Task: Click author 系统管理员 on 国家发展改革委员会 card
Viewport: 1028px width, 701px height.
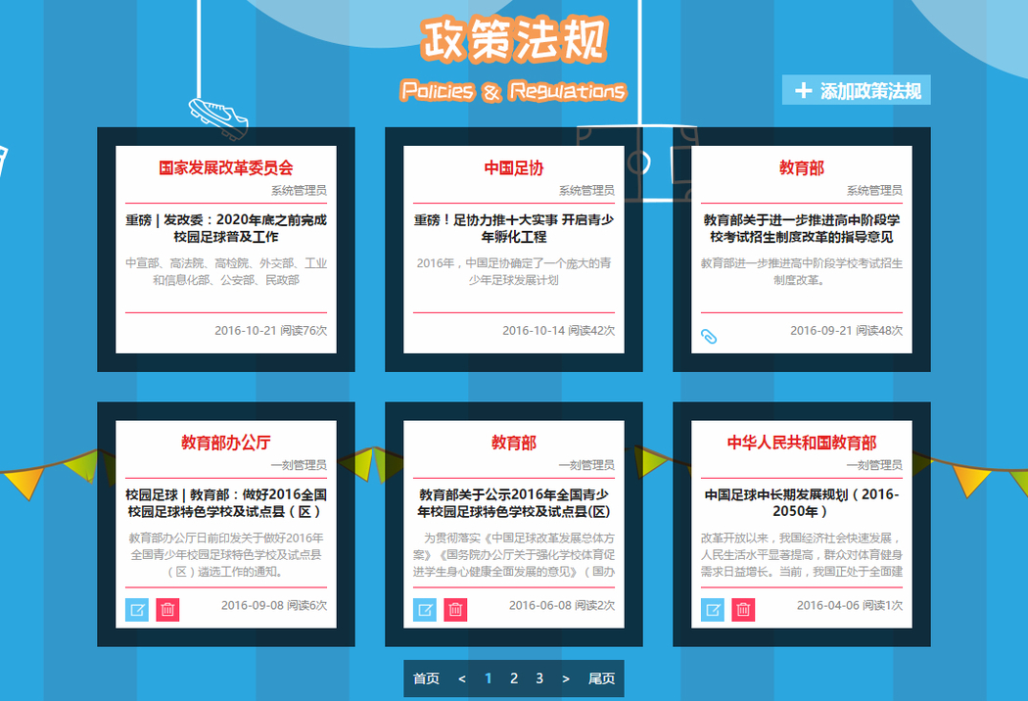Action: point(299,190)
